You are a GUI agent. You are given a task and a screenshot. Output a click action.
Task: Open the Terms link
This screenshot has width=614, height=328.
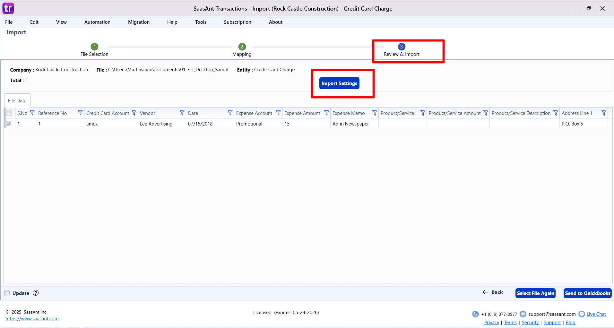coord(510,323)
